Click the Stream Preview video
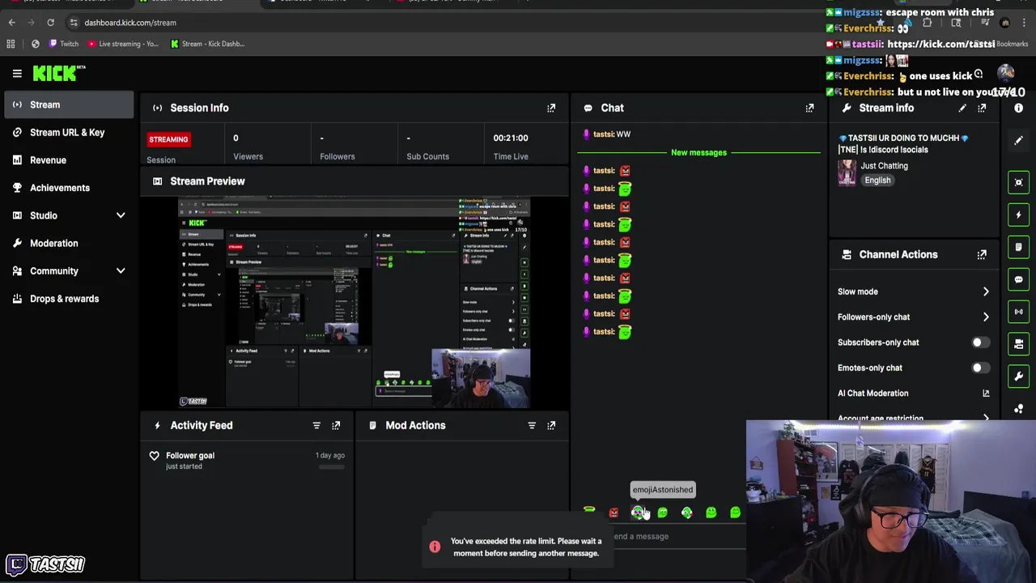Screen dimensions: 1036x583 click(x=355, y=303)
